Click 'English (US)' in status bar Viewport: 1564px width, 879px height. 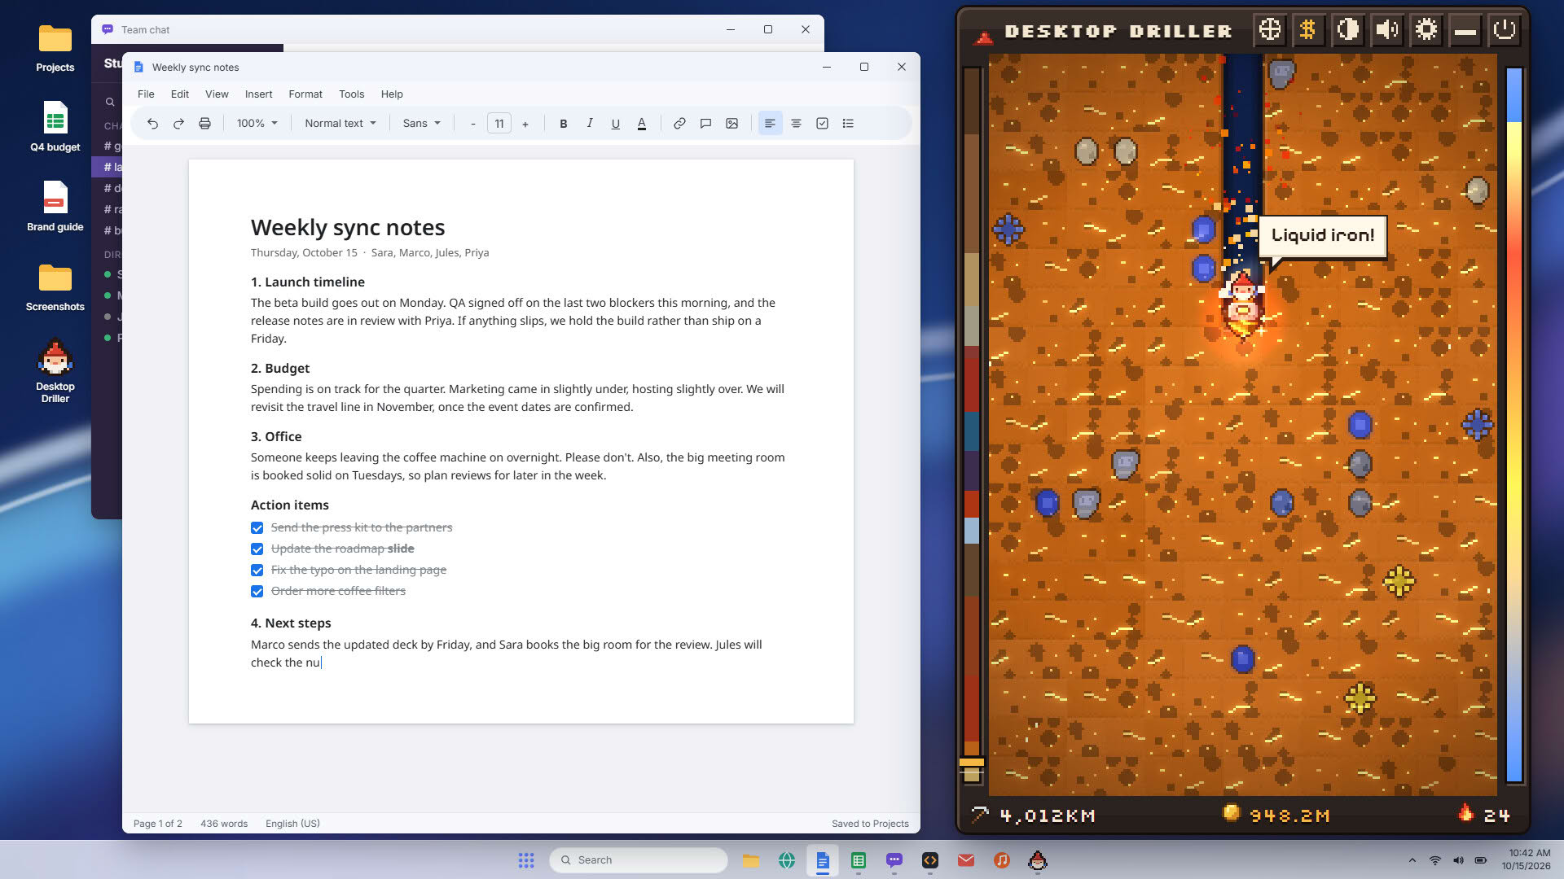point(292,824)
